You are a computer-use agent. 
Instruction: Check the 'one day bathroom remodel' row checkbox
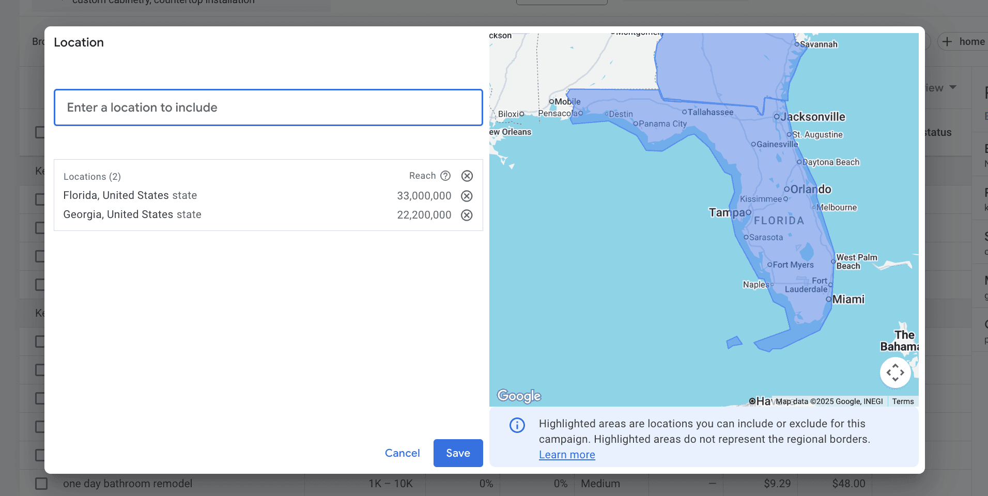41,484
